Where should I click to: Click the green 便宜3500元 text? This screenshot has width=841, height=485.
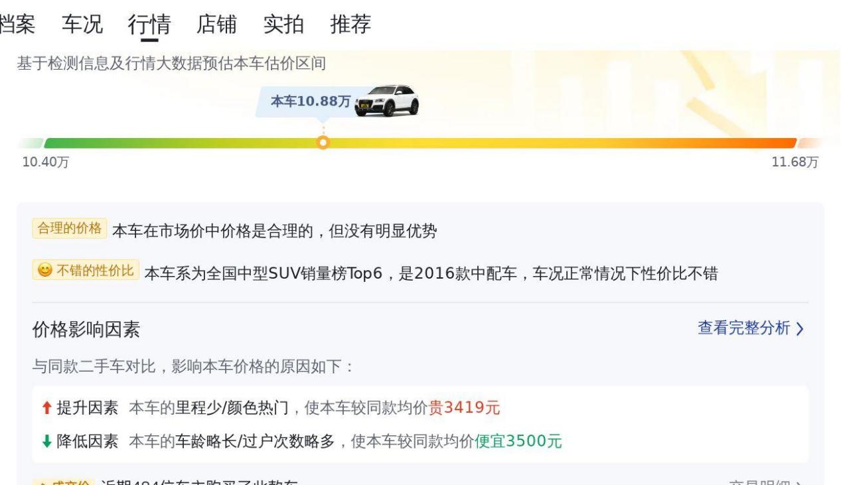tap(518, 441)
